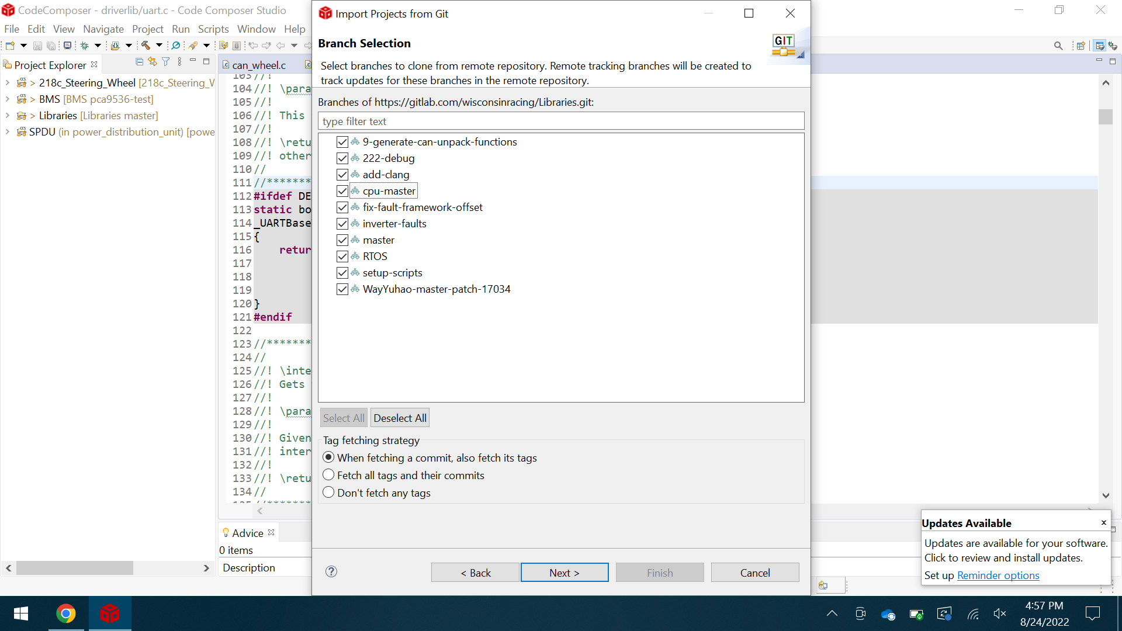This screenshot has width=1122, height=631.
Task: Select "Fetch all tags and their commits"
Action: point(329,475)
